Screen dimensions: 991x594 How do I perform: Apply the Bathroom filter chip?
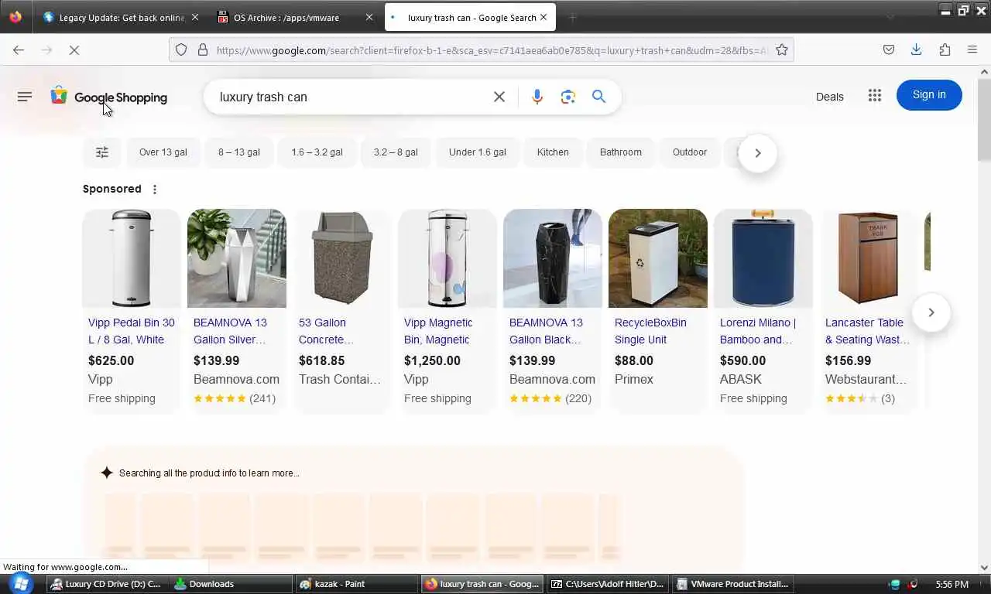[621, 152]
